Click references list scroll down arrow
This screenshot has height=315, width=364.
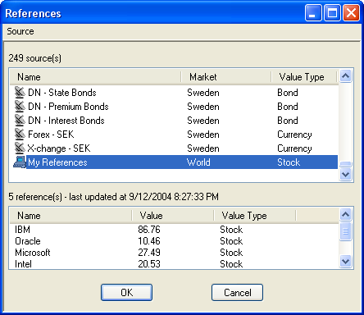pyautogui.click(x=346, y=261)
